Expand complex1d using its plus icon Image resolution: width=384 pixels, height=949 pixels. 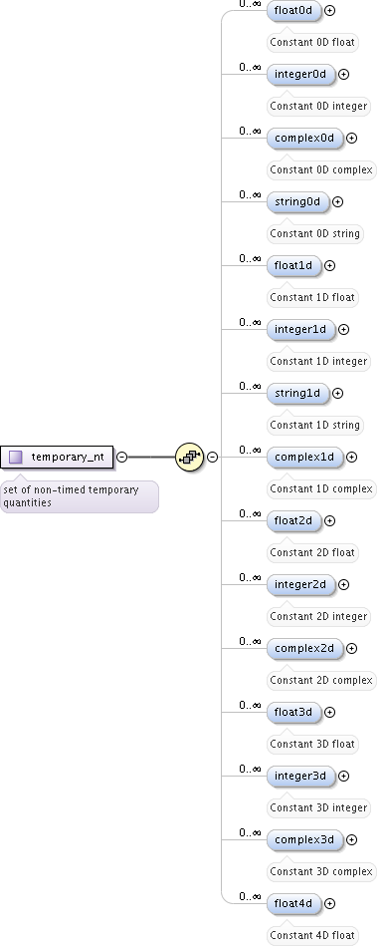pyautogui.click(x=351, y=457)
